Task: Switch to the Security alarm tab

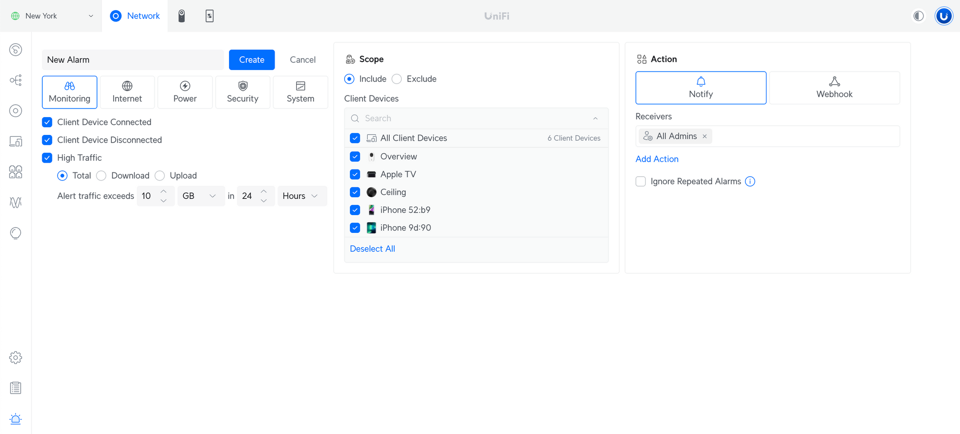Action: 242,92
